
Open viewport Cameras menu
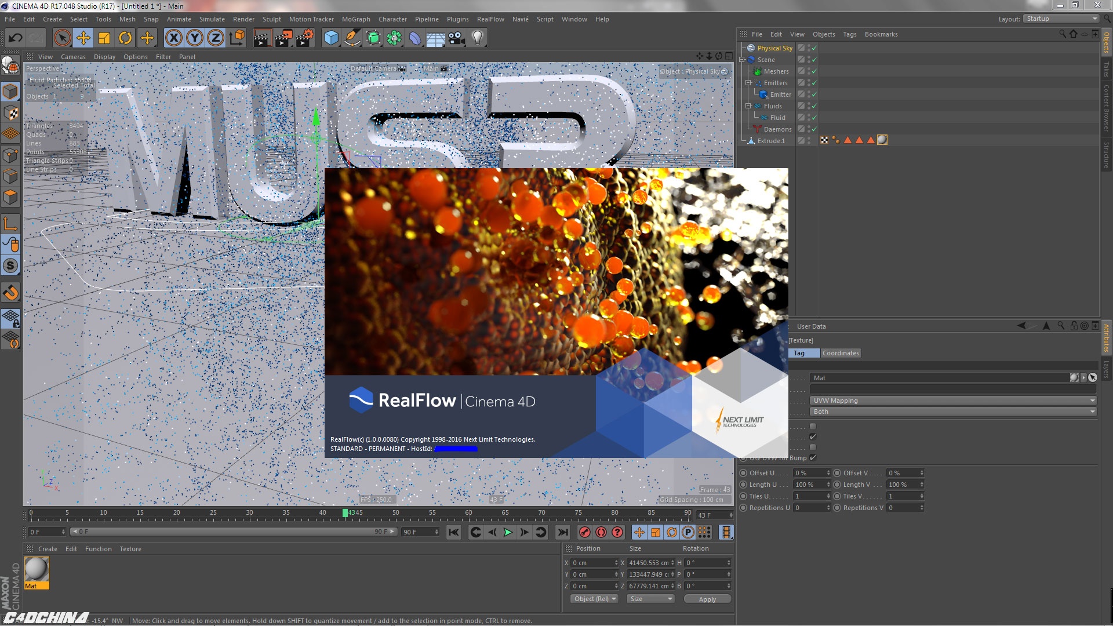pyautogui.click(x=73, y=57)
